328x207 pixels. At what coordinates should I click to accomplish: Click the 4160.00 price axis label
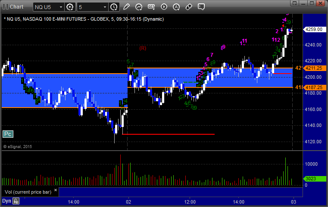(x=313, y=109)
